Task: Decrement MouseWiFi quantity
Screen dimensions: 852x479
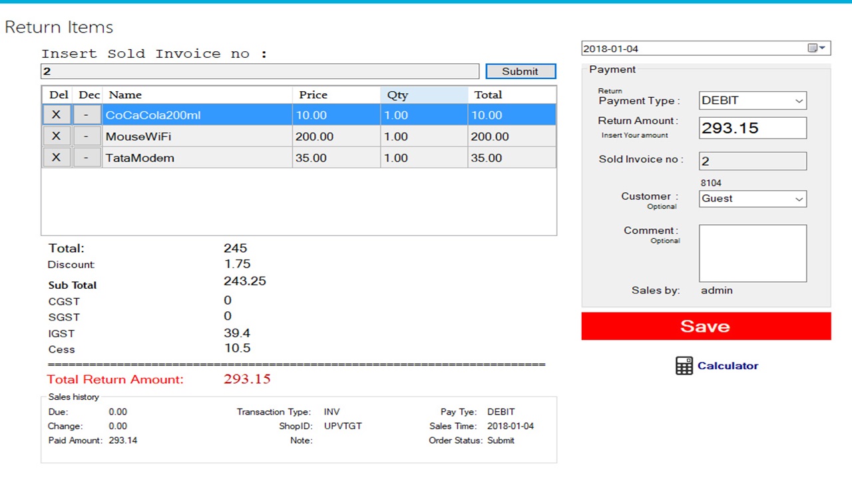Action: click(87, 136)
